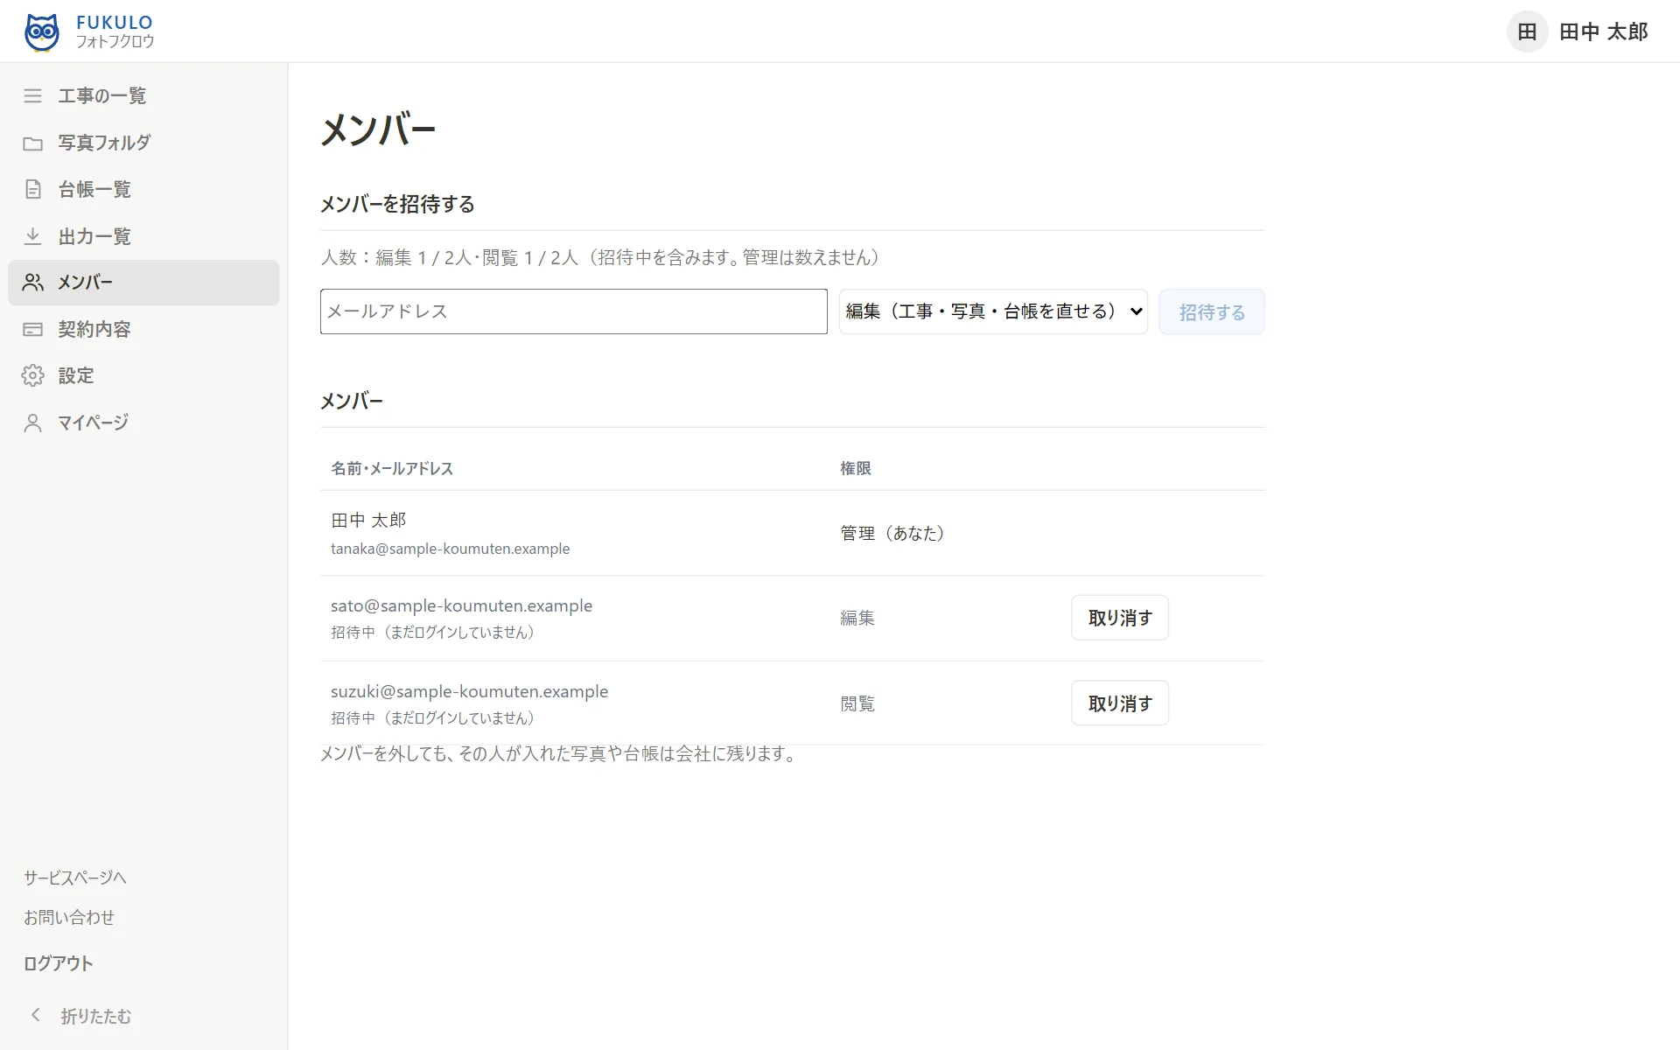Viewport: 1680px width, 1050px height.
Task: Click the 招待する button
Action: coord(1212,311)
